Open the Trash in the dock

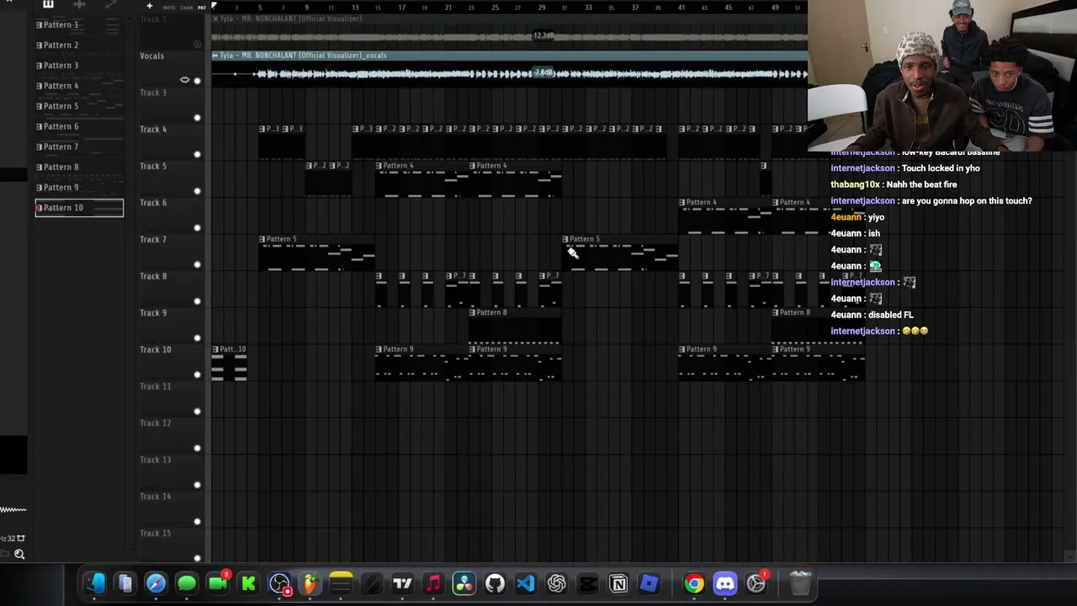800,582
